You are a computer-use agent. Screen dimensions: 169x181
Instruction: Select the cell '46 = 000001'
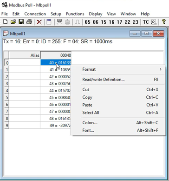[56, 105]
